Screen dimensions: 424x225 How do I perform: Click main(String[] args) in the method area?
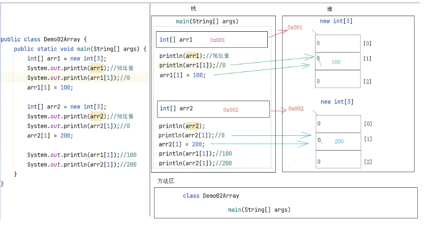(x=259, y=210)
